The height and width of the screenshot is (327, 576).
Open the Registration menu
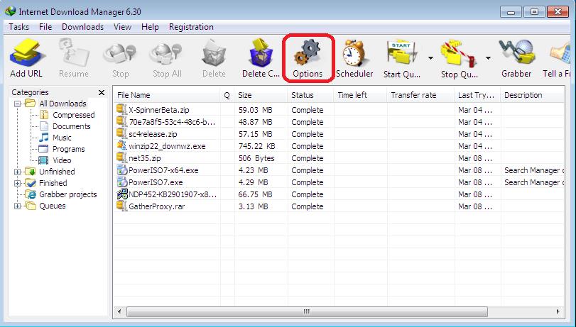pyautogui.click(x=191, y=27)
